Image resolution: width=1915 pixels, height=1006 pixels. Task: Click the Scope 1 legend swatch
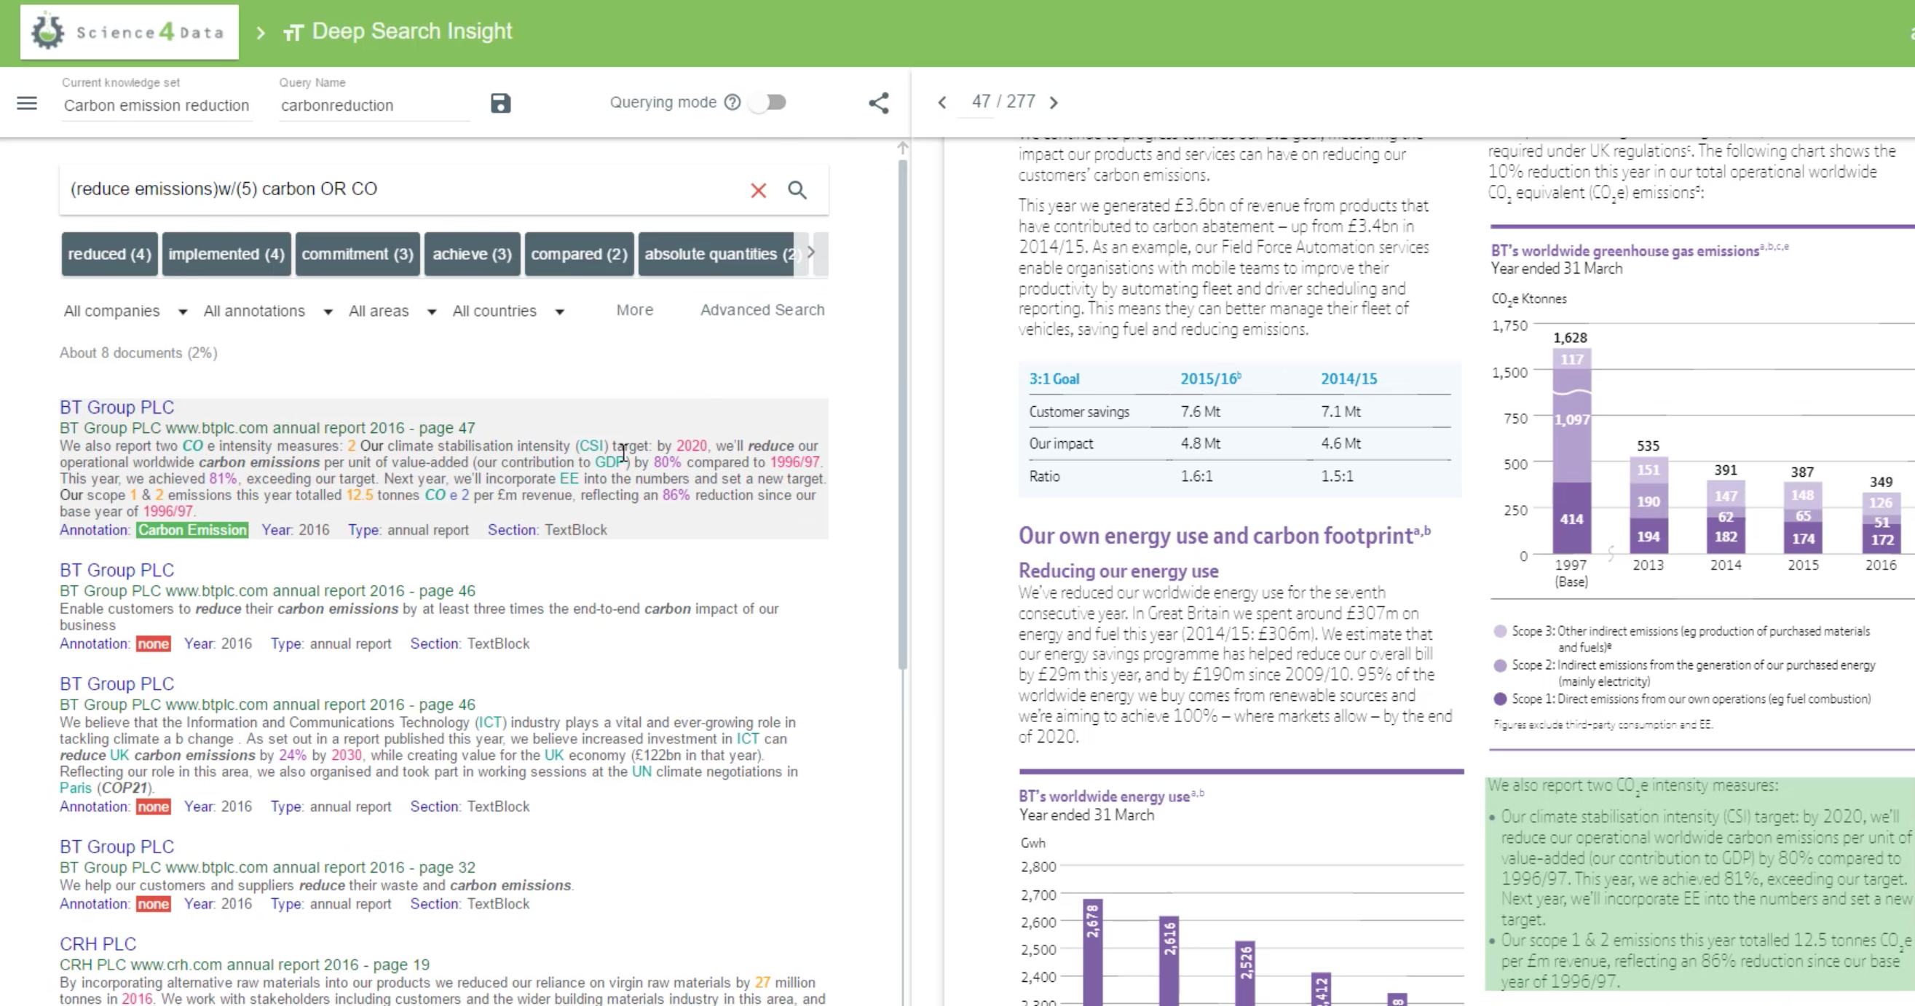coord(1500,699)
